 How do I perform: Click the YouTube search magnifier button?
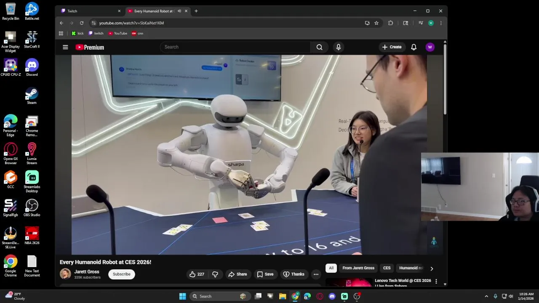[319, 47]
